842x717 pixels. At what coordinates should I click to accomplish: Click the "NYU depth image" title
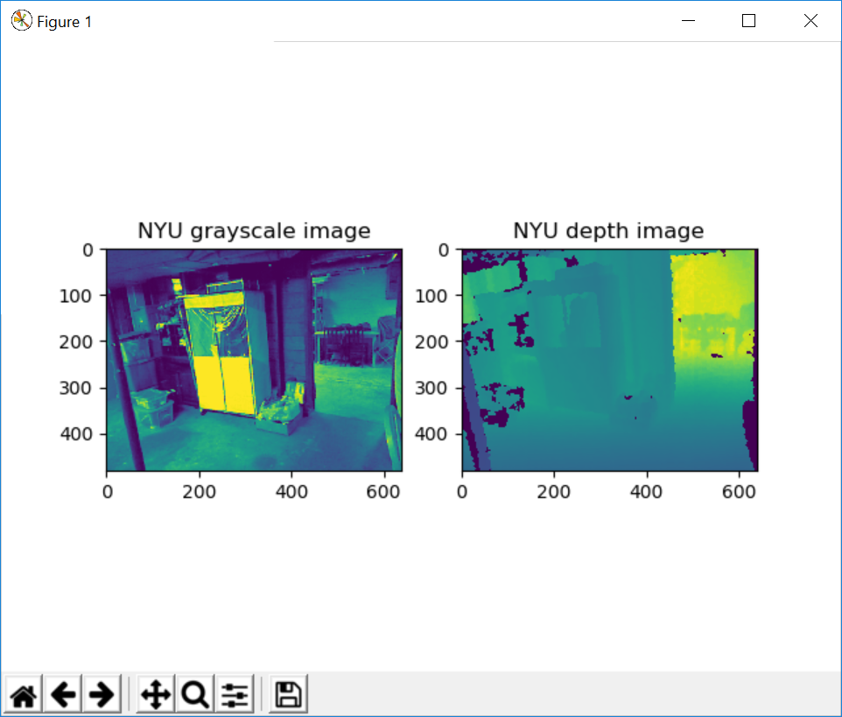click(608, 231)
